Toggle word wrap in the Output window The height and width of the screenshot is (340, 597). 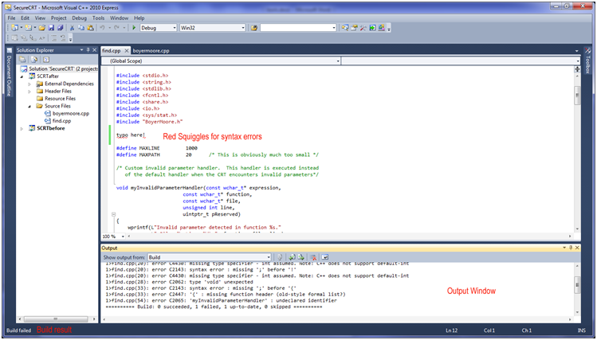click(324, 257)
